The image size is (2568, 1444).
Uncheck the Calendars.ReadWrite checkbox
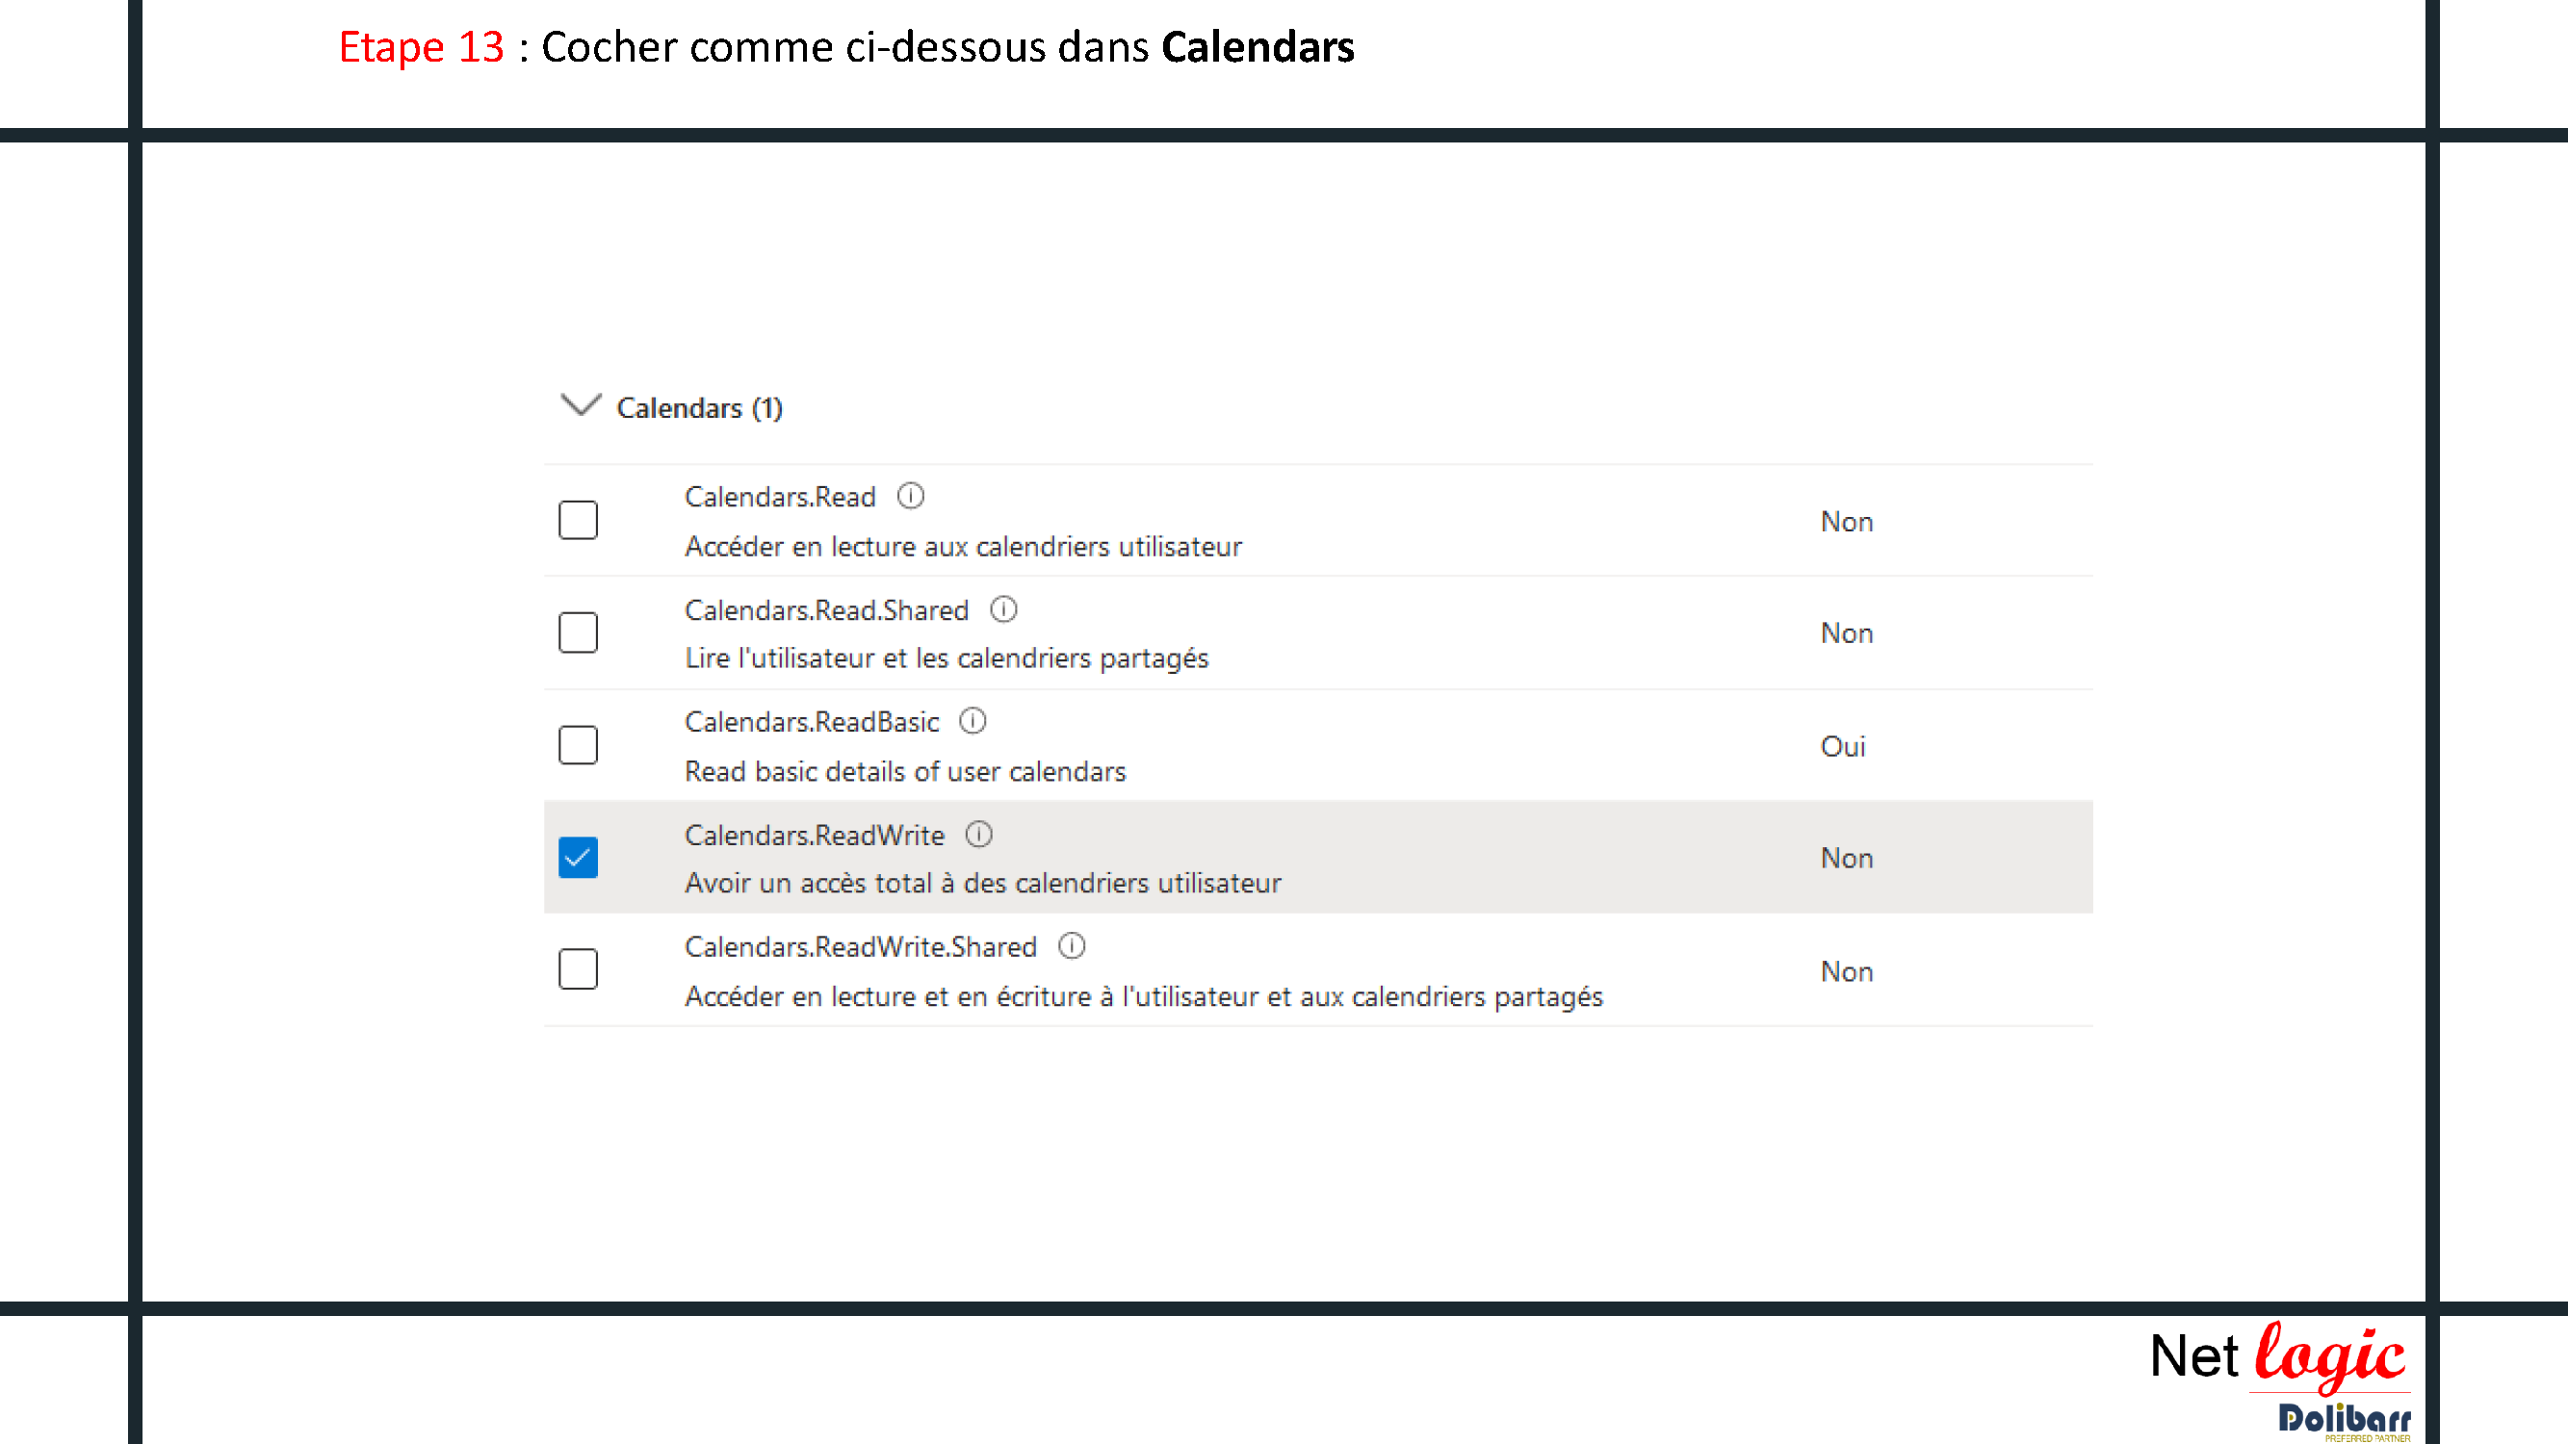(x=578, y=858)
